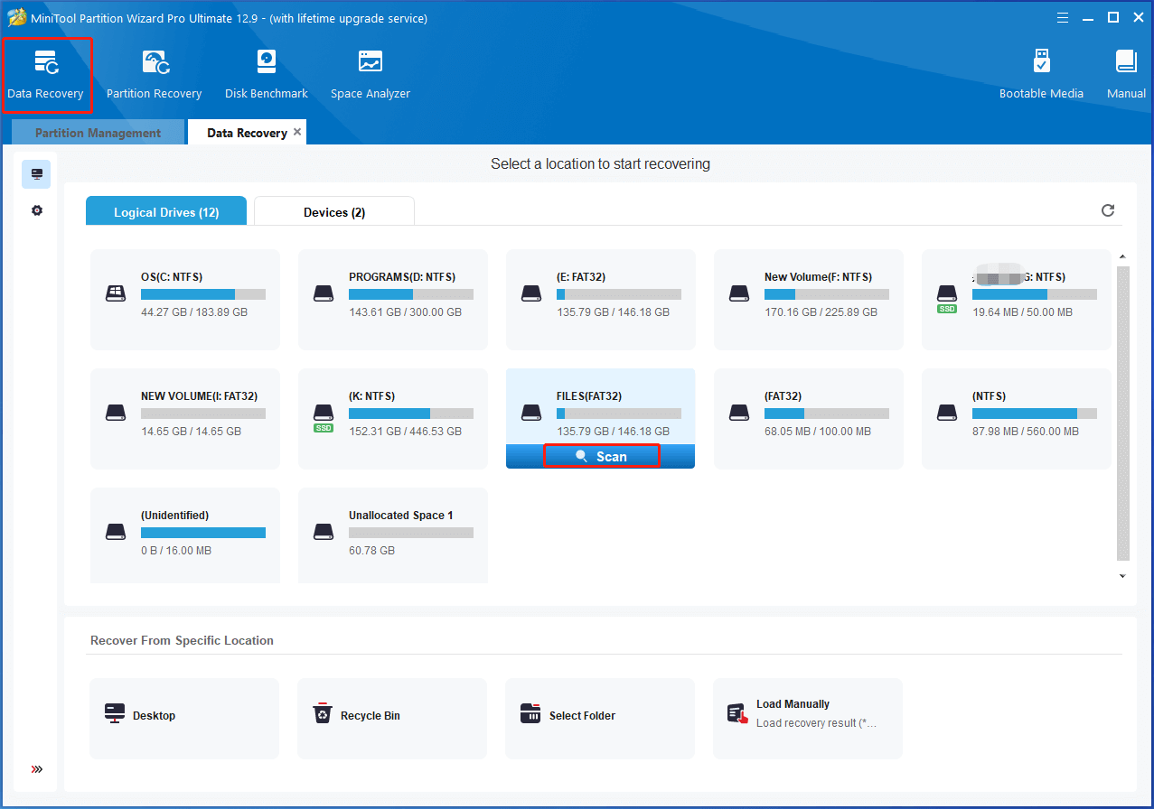Viewport: 1154px width, 809px height.
Task: Click the 87.98 MB / 560.00 MB text
Action: (x=1026, y=432)
